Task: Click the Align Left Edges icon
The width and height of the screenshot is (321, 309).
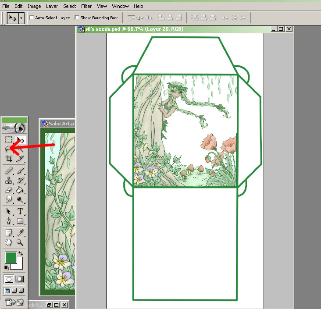Action: (x=161, y=18)
